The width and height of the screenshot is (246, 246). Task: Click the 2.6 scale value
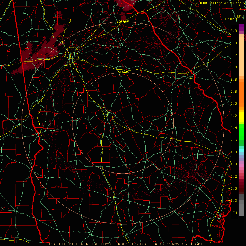tap(234, 140)
